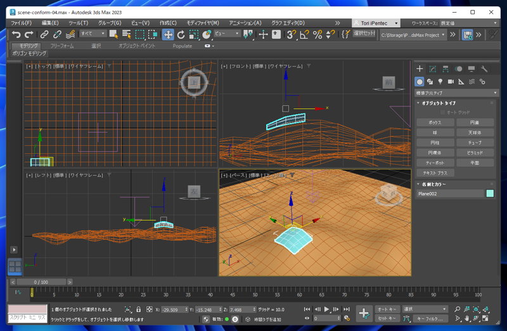Image resolution: width=507 pixels, height=331 pixels.
Task: Click the Pan View hand icon
Action: (x=467, y=318)
